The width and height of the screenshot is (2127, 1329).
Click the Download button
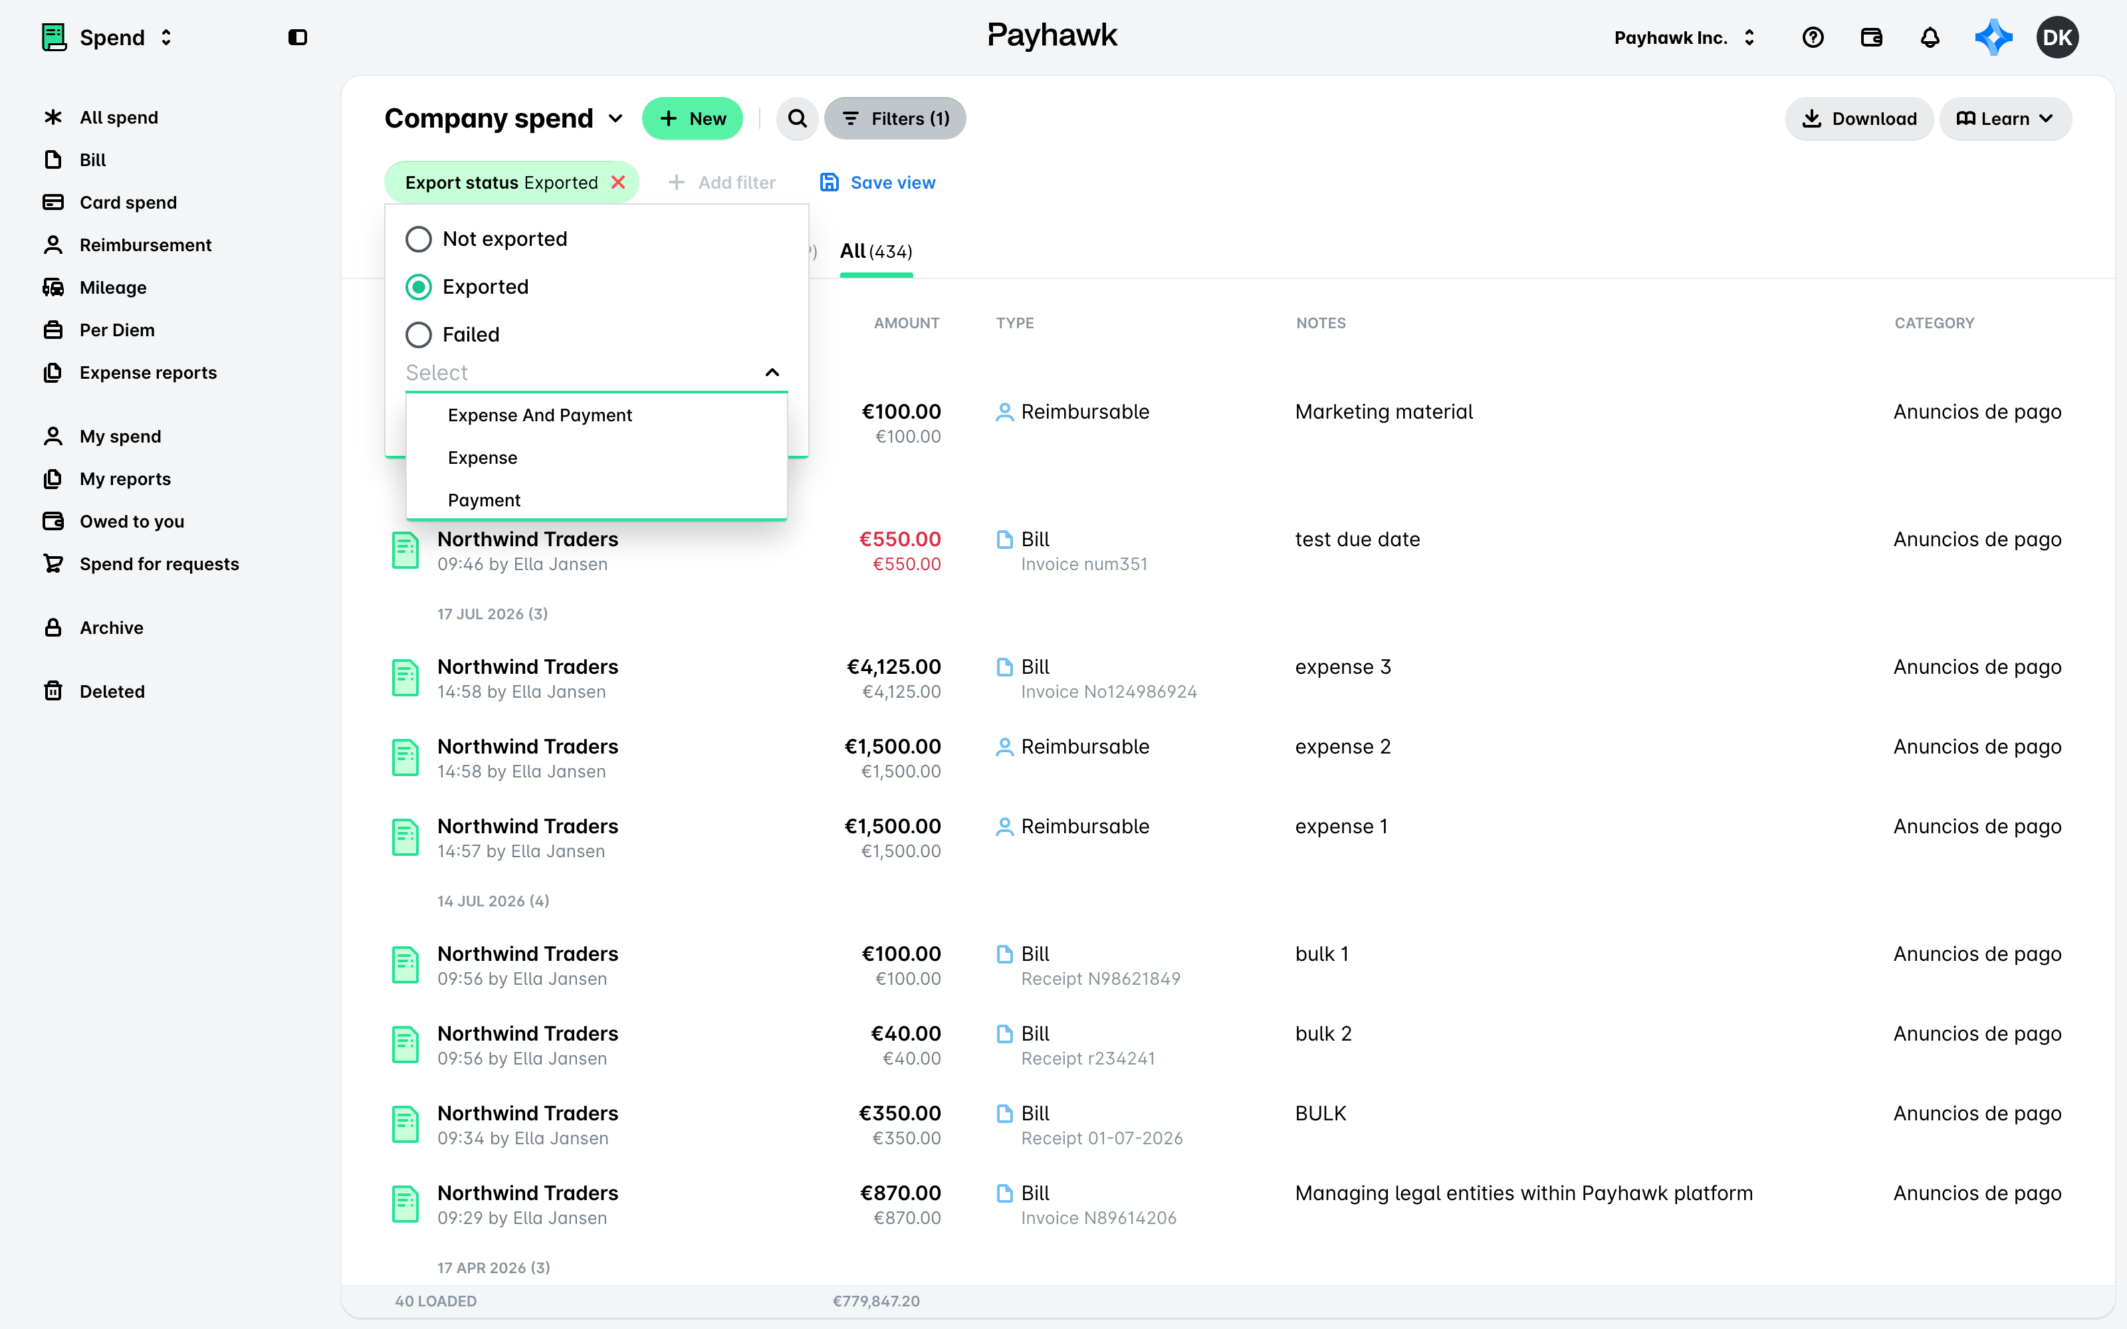click(x=1859, y=119)
